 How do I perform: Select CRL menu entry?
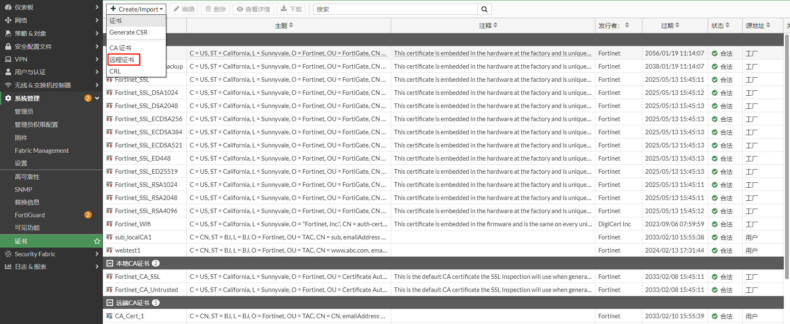pos(136,71)
